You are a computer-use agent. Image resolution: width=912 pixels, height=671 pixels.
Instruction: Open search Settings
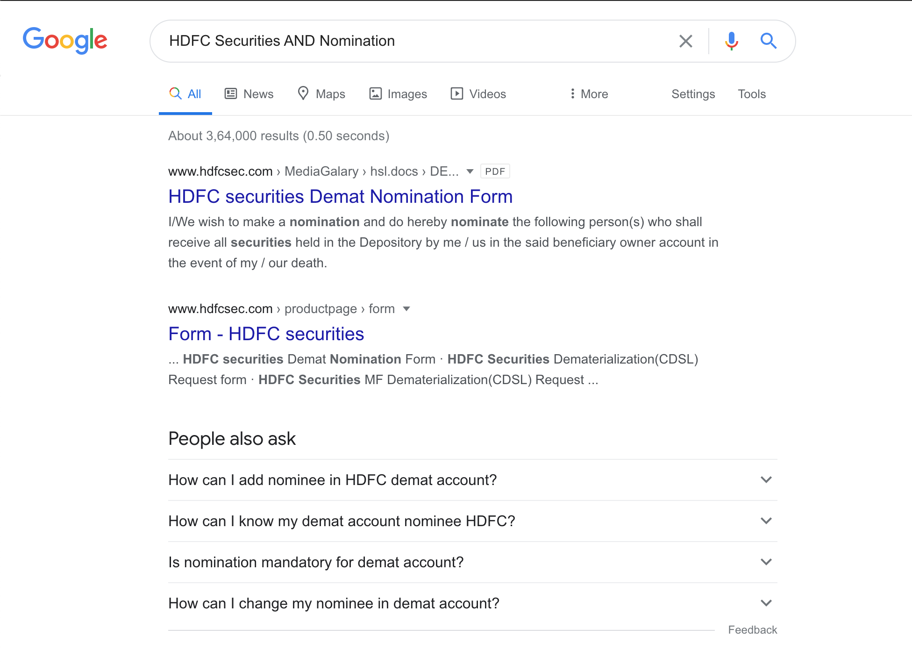tap(693, 94)
